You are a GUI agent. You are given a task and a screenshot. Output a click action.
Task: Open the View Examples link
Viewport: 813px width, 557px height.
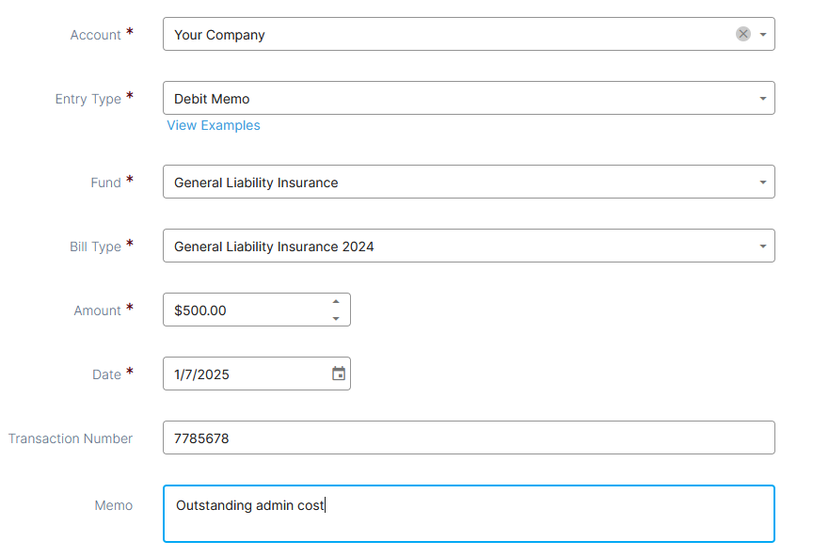(x=214, y=125)
